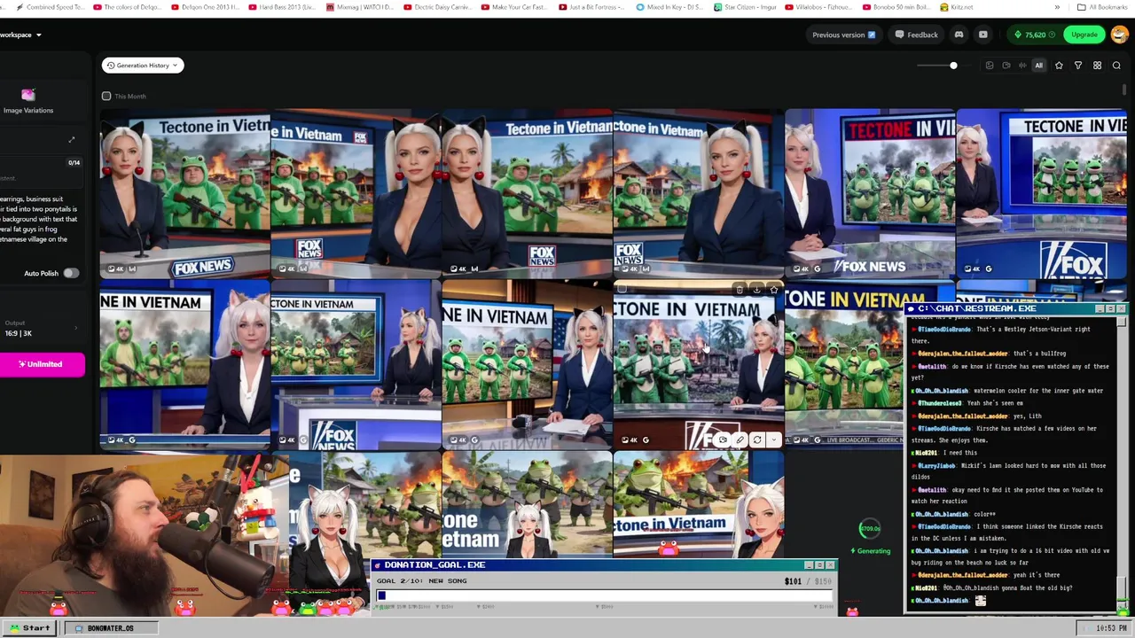The width and height of the screenshot is (1135, 638).
Task: Open the Kritz.net bookmark
Action: (x=956, y=7)
